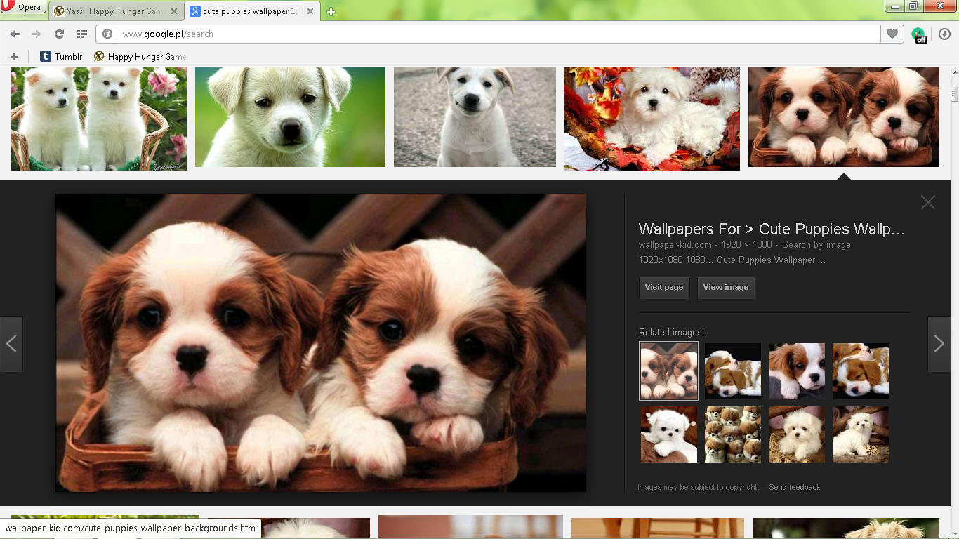The image size is (959, 539).
Task: Open result of labrador puppy on green background
Action: pos(290,117)
